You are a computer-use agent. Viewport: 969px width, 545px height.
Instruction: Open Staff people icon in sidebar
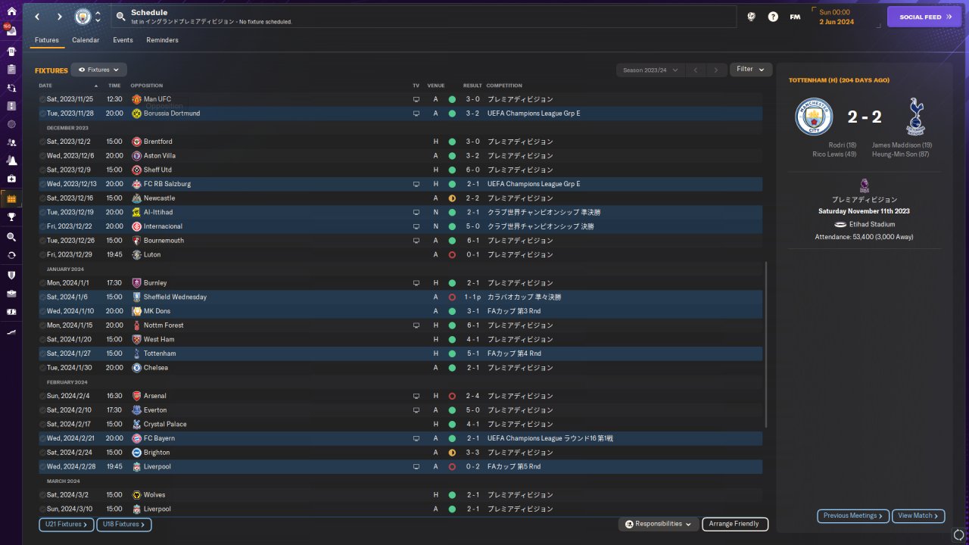point(11,142)
